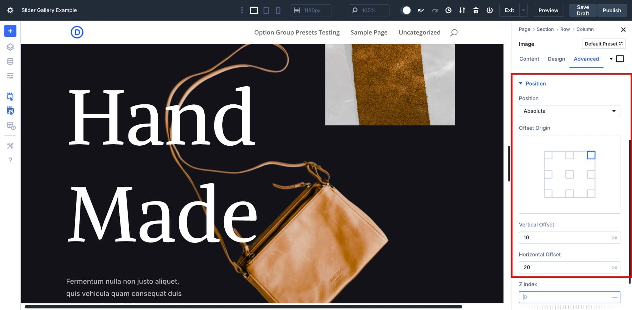Open the Layers panel from the left sidebar
632x310 pixels.
tap(10, 47)
